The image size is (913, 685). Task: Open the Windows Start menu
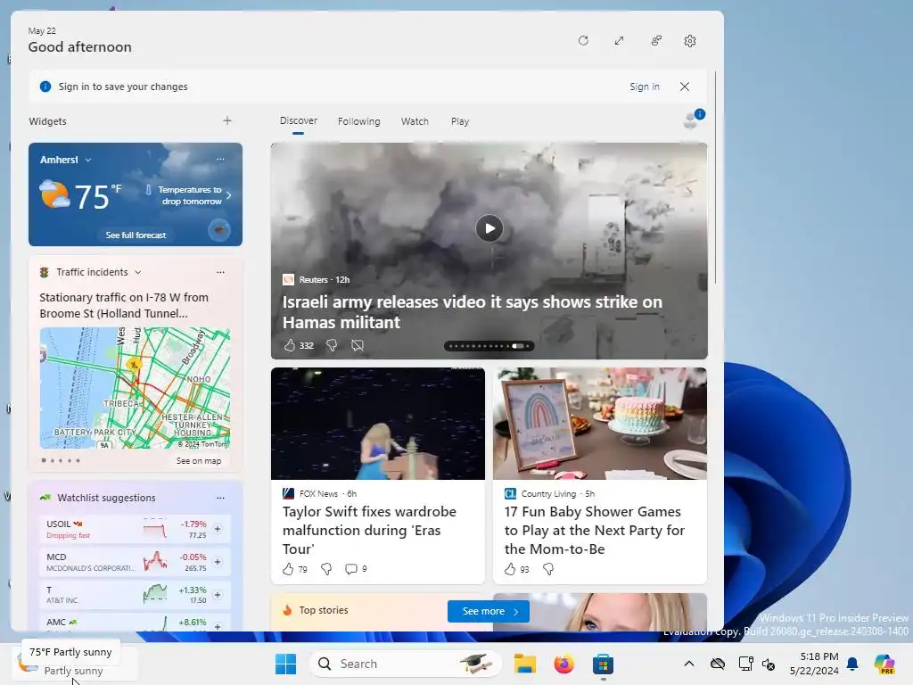tap(285, 664)
